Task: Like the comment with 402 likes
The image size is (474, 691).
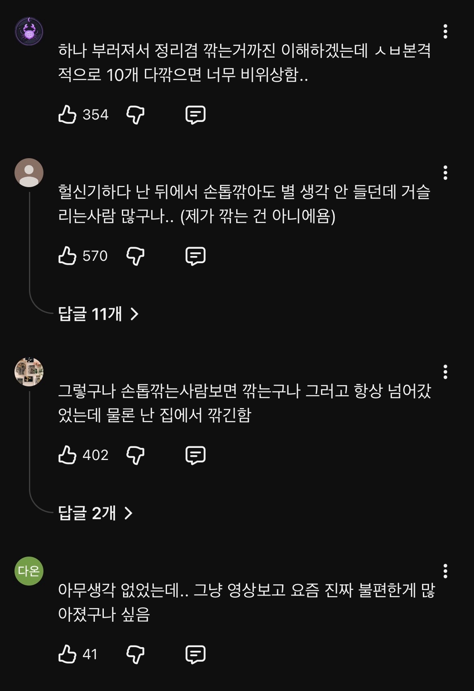Action: 67,455
